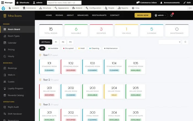This screenshot has width=193, height=121.
Task: Open the Commerce admin menu
Action: coord(29,8)
